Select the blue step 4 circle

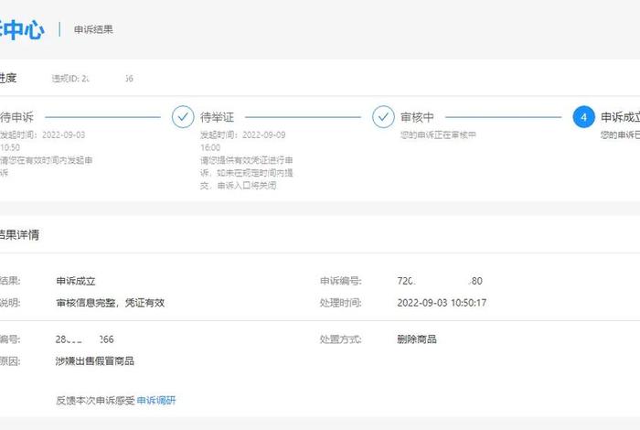pyautogui.click(x=583, y=117)
